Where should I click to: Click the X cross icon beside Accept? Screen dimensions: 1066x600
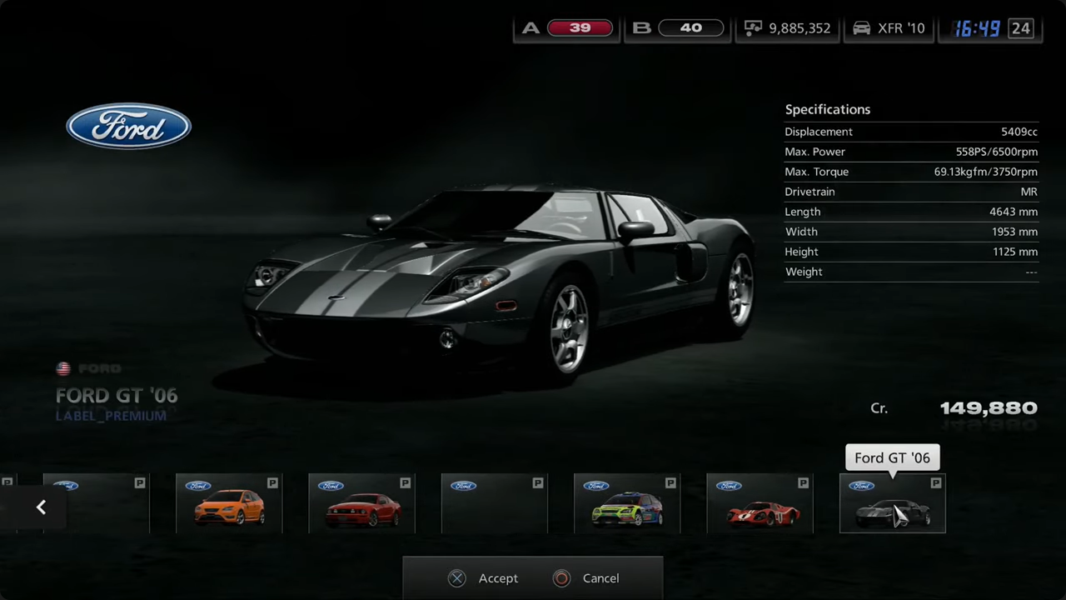click(x=457, y=578)
